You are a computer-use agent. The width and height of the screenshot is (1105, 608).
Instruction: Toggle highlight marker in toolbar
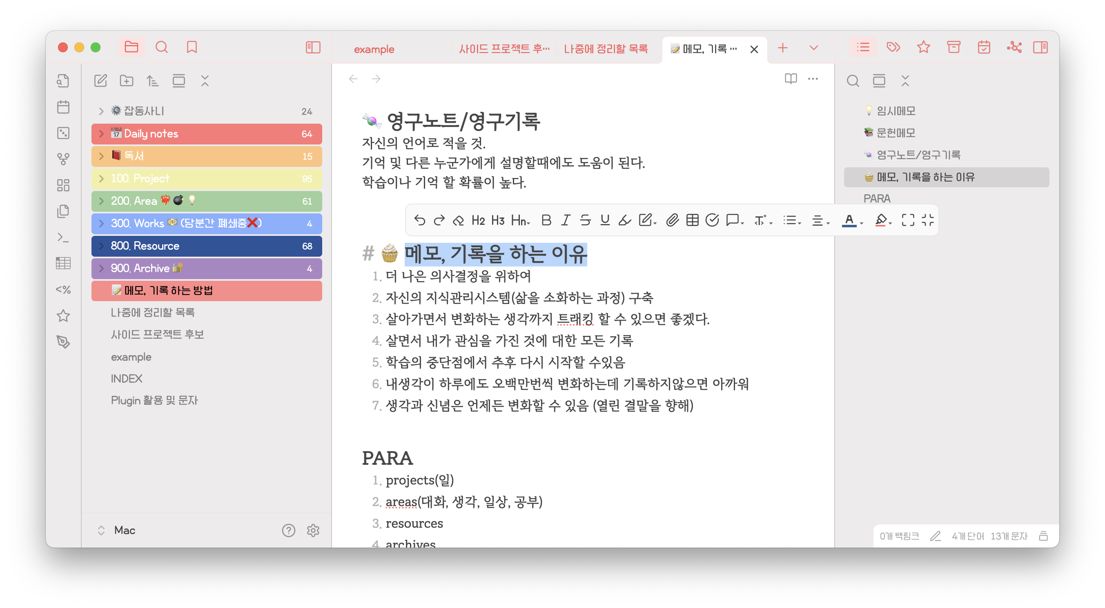(x=624, y=220)
